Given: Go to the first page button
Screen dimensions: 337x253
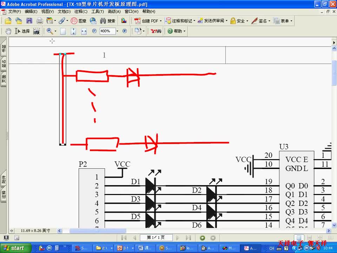Looking at the screenshot, I should (x=124, y=238).
